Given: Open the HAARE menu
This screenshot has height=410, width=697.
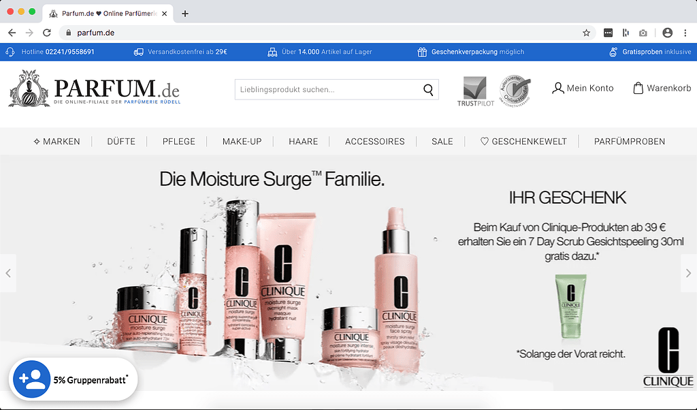Looking at the screenshot, I should pos(303,142).
